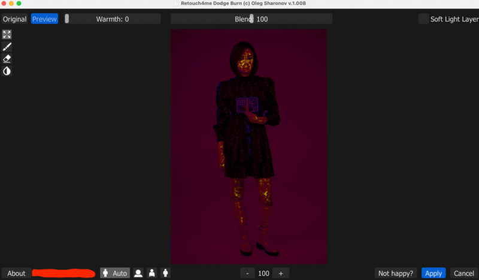The height and width of the screenshot is (280, 479).
Task: Select the full-body person icon
Action: (x=165, y=273)
